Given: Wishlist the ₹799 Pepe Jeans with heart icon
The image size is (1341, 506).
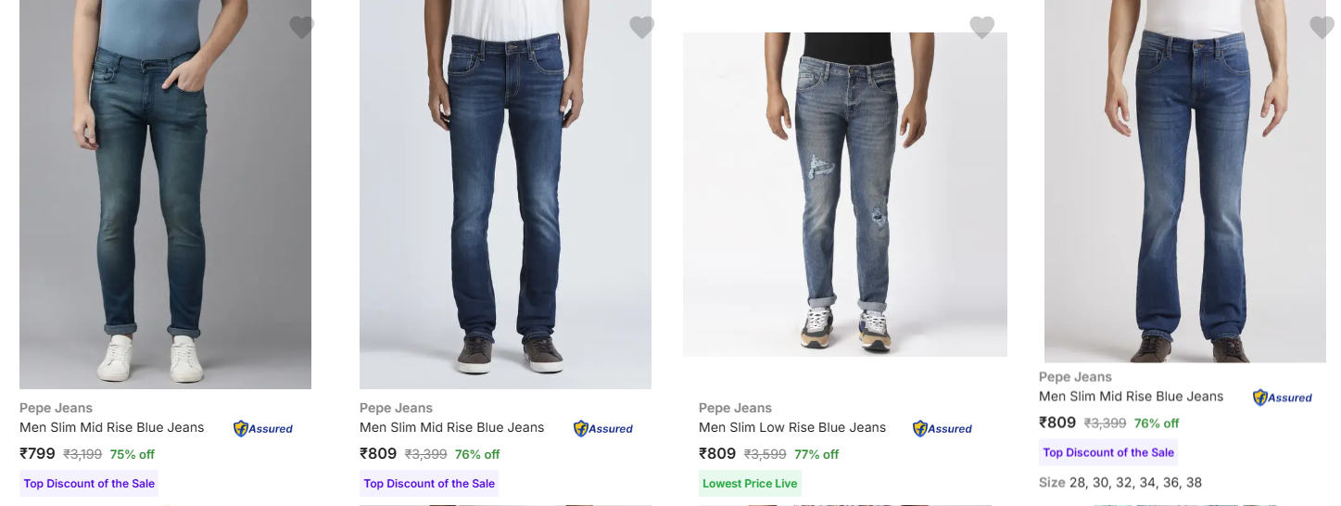Looking at the screenshot, I should (x=301, y=28).
